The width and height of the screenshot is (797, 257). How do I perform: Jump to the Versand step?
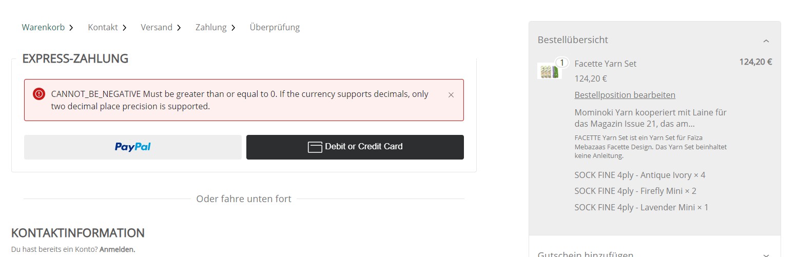click(157, 27)
